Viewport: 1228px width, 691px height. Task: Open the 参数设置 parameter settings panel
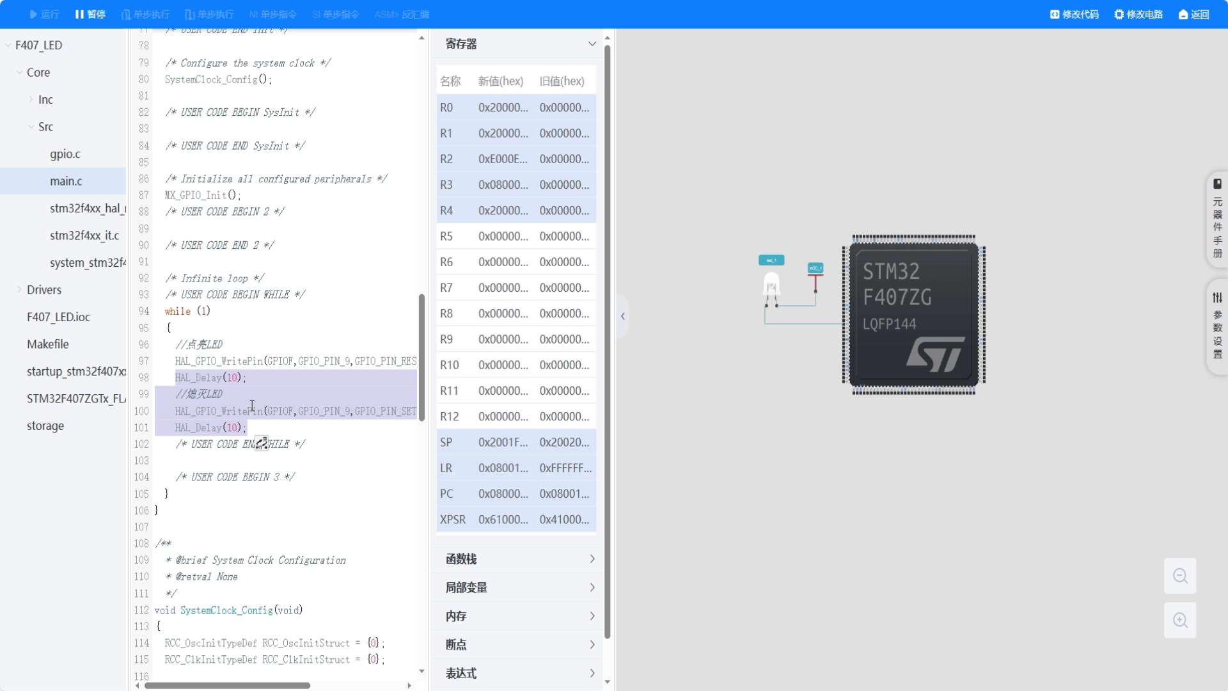tap(1217, 326)
